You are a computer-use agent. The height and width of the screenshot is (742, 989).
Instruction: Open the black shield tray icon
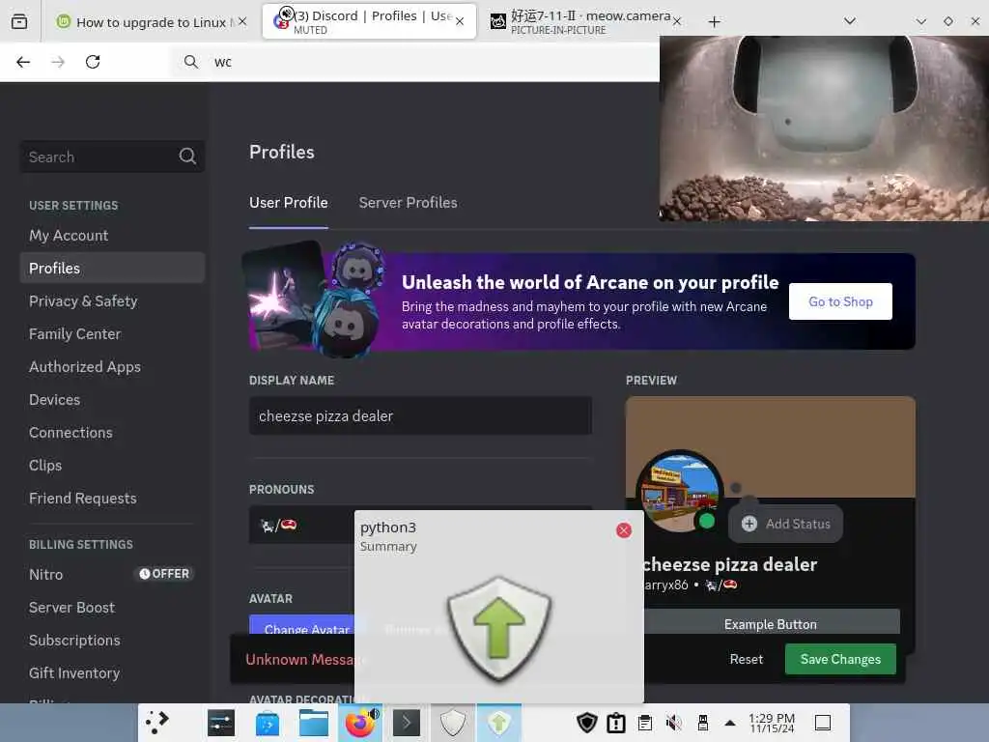pyautogui.click(x=586, y=723)
